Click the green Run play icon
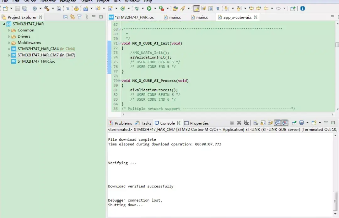Image resolution: width=339 pixels, height=218 pixels. (149, 9)
